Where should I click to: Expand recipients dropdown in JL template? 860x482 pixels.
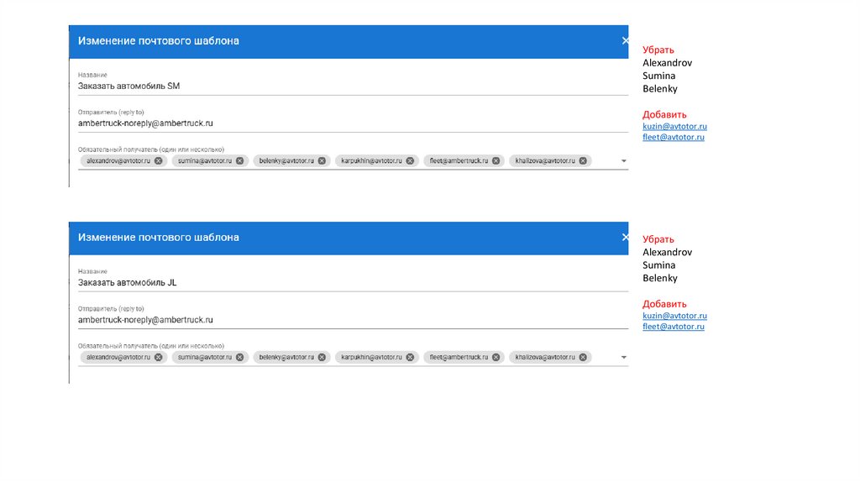[624, 357]
